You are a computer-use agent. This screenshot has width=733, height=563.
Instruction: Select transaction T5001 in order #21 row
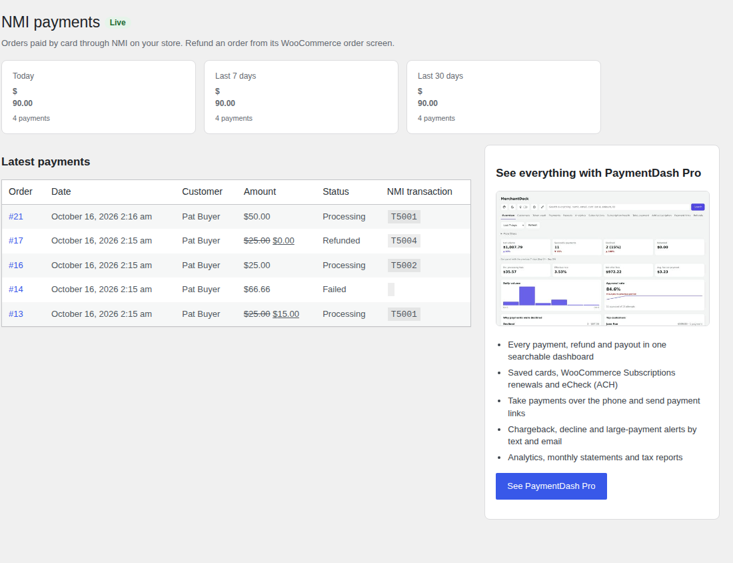click(404, 217)
